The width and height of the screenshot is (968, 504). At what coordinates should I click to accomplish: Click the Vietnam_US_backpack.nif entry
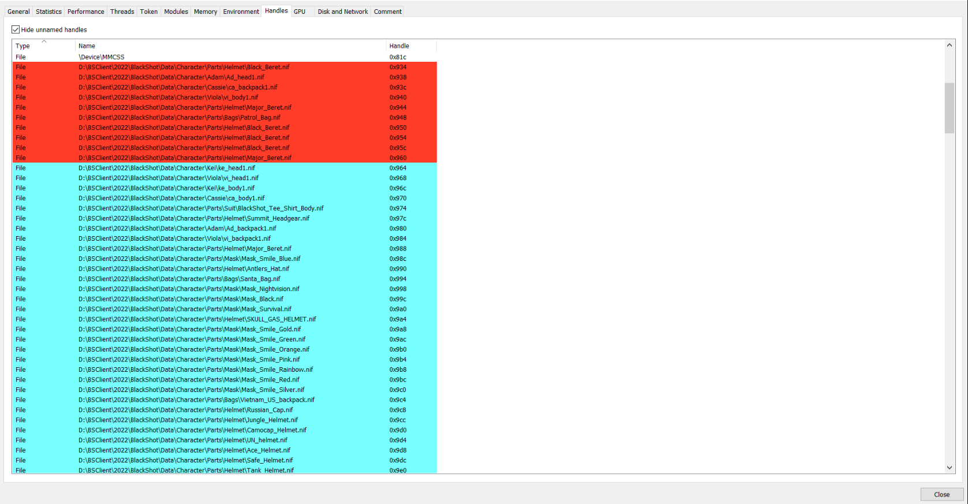pos(225,400)
